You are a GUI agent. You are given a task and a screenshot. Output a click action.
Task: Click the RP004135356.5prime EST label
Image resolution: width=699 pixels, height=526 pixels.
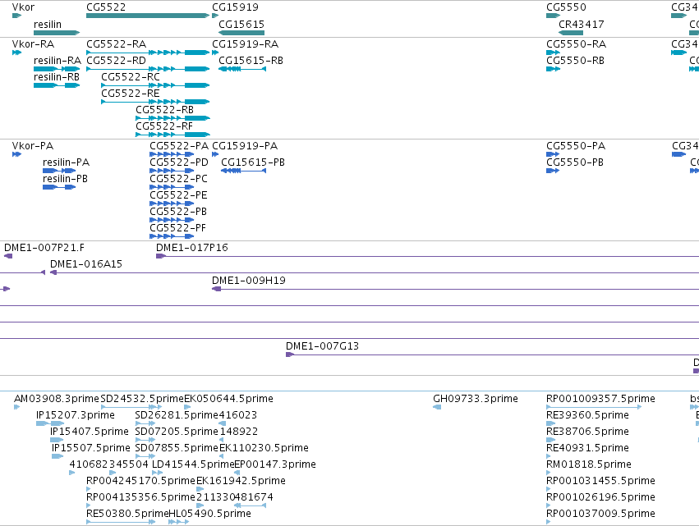coord(141,497)
